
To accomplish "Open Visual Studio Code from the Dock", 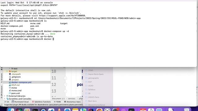I will tap(51, 110).
